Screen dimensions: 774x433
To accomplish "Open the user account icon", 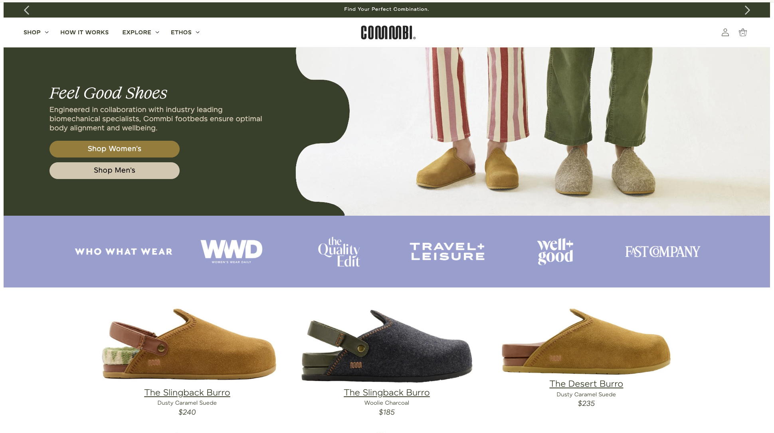I will tap(725, 32).
